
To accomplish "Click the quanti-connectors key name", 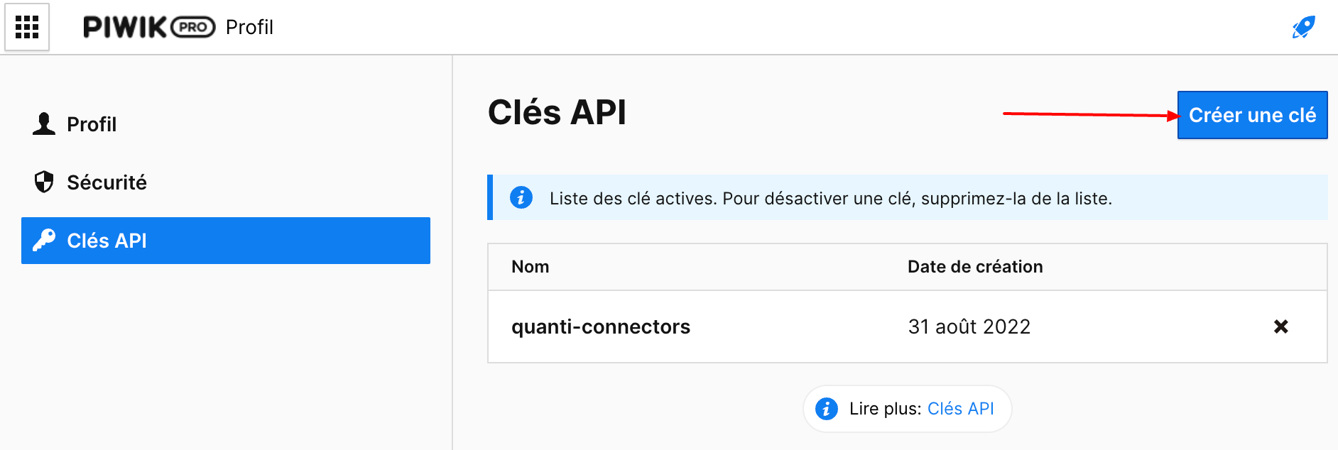I will 601,326.
